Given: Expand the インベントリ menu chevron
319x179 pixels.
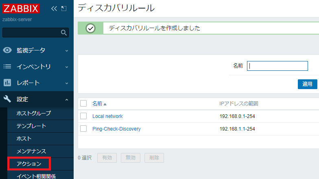Looking at the screenshot, I should tap(67, 67).
